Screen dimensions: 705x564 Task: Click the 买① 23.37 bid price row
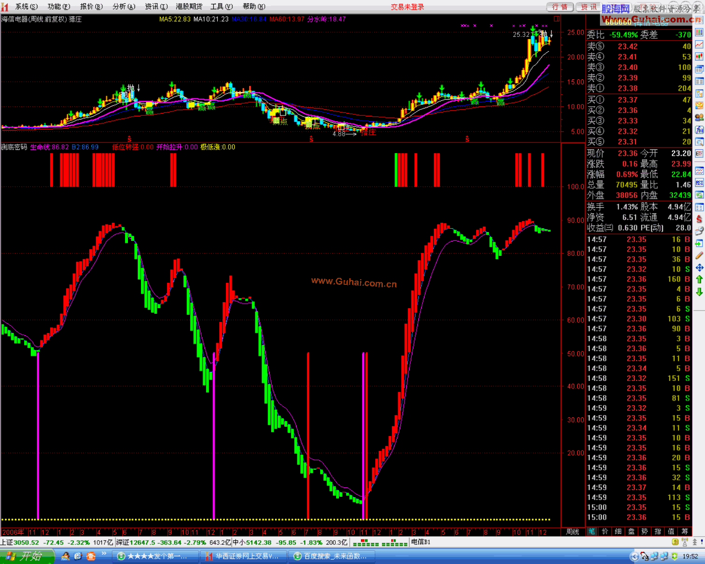click(x=639, y=100)
